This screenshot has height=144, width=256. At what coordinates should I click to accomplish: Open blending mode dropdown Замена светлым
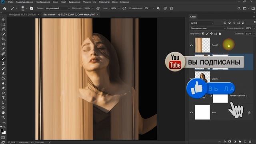208,28
